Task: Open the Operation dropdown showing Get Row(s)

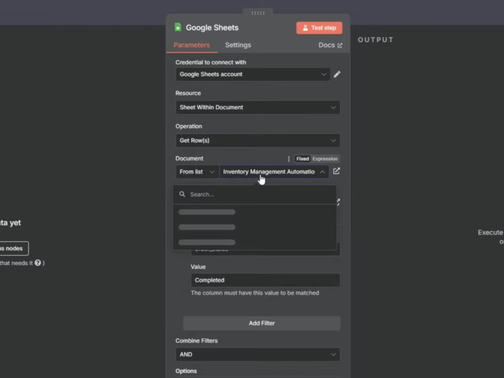Action: pyautogui.click(x=258, y=141)
